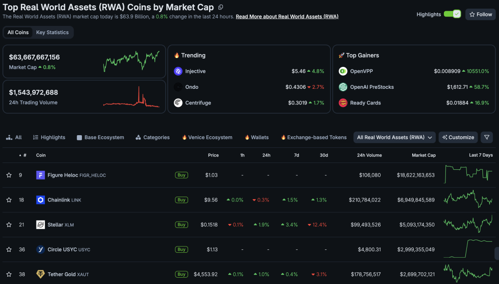Favorite Figure Heloc with its star
This screenshot has width=499, height=284.
point(9,175)
